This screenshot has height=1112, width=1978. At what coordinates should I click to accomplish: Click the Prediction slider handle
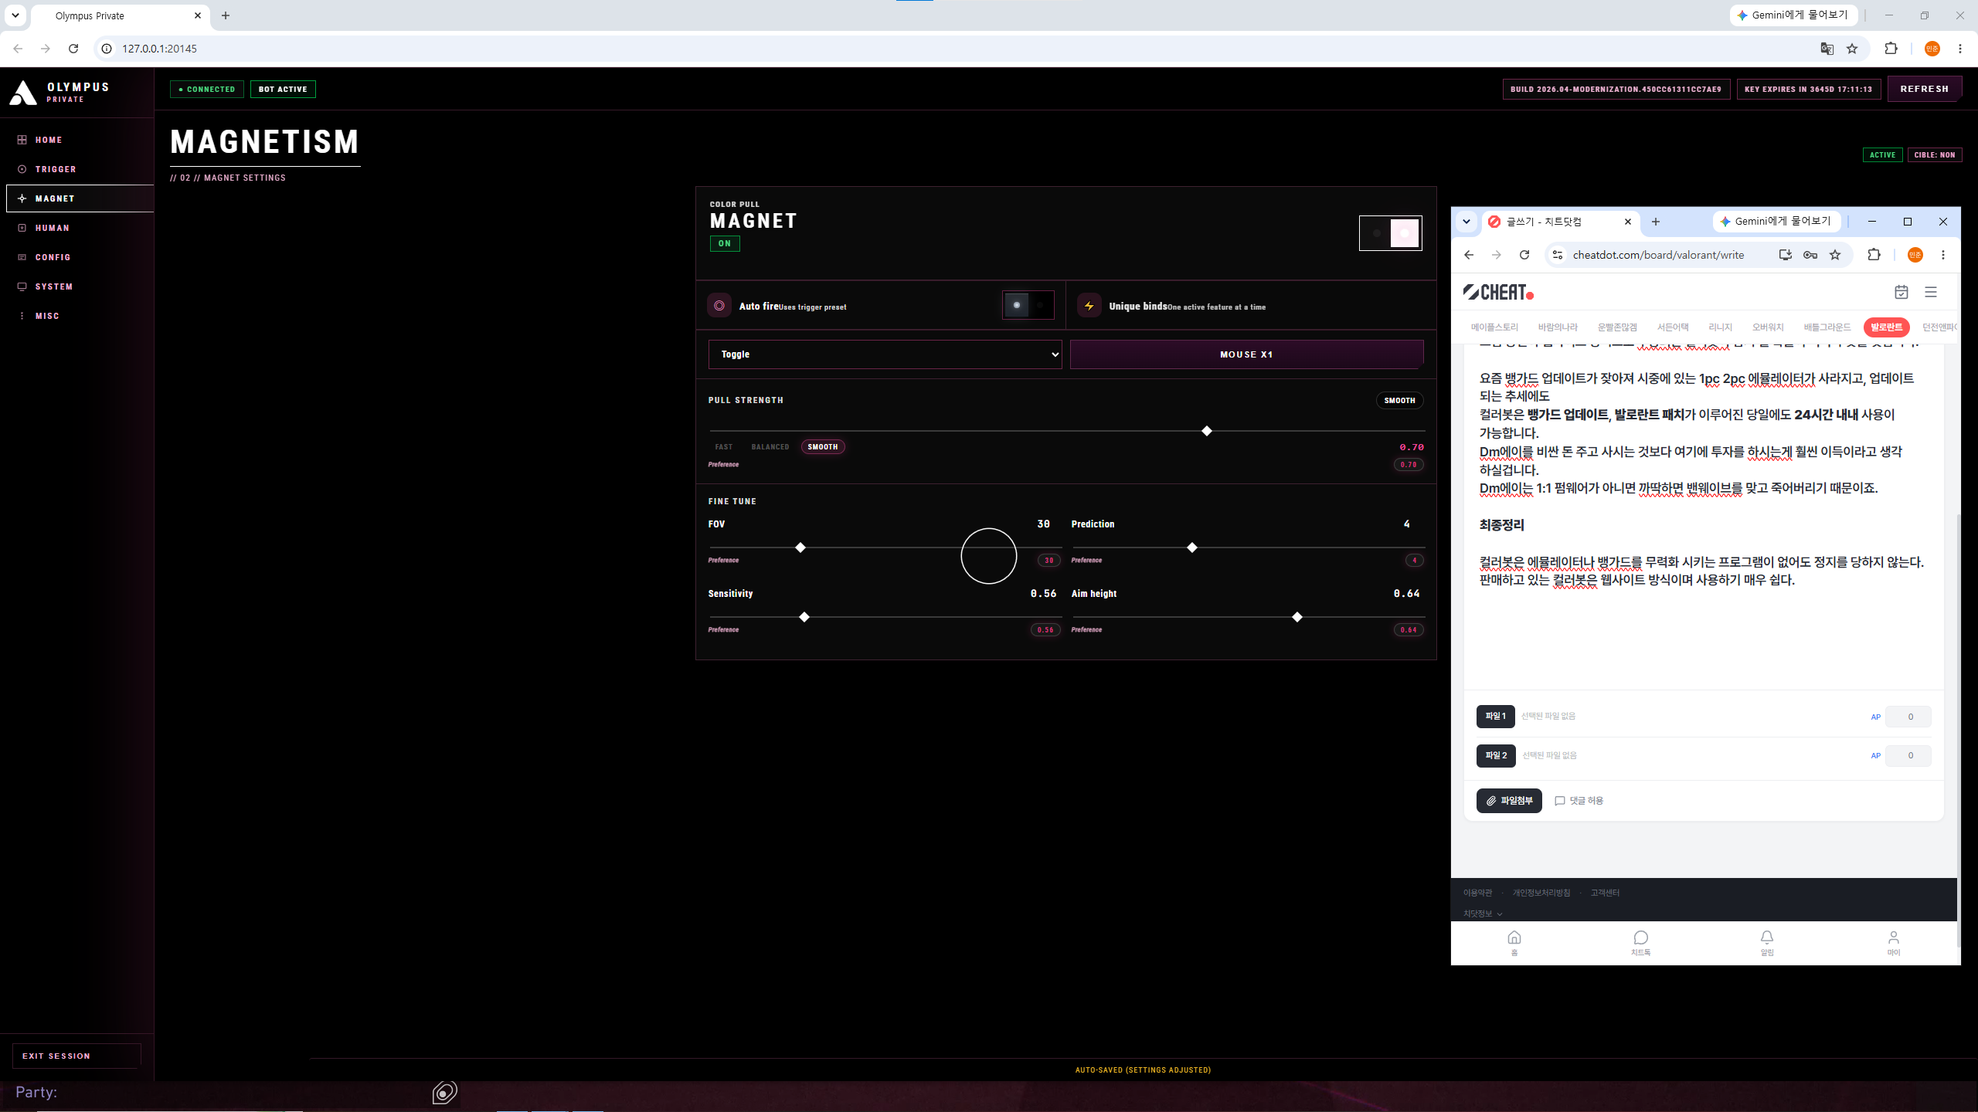(x=1192, y=548)
